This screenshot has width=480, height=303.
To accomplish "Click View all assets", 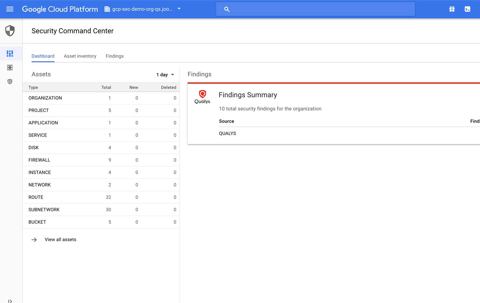I will tap(60, 239).
